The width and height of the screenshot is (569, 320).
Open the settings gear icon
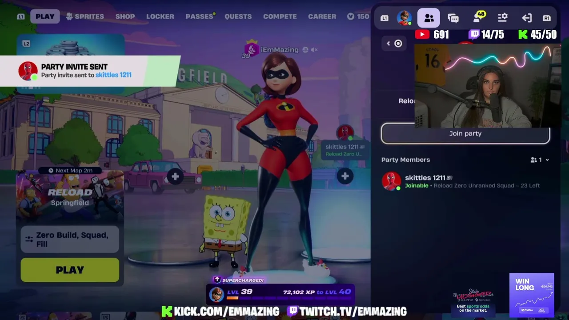503,18
